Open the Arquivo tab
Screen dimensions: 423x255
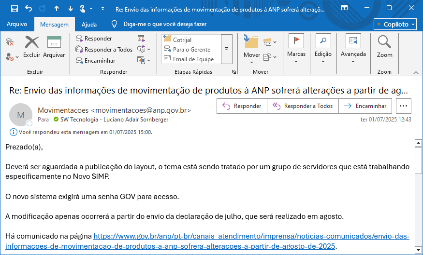pos(17,24)
